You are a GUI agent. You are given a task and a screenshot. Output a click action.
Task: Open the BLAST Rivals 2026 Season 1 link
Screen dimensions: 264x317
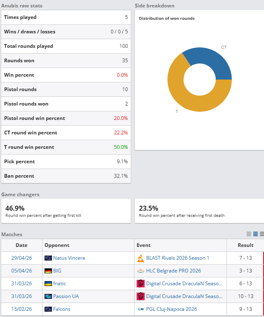(x=177, y=258)
